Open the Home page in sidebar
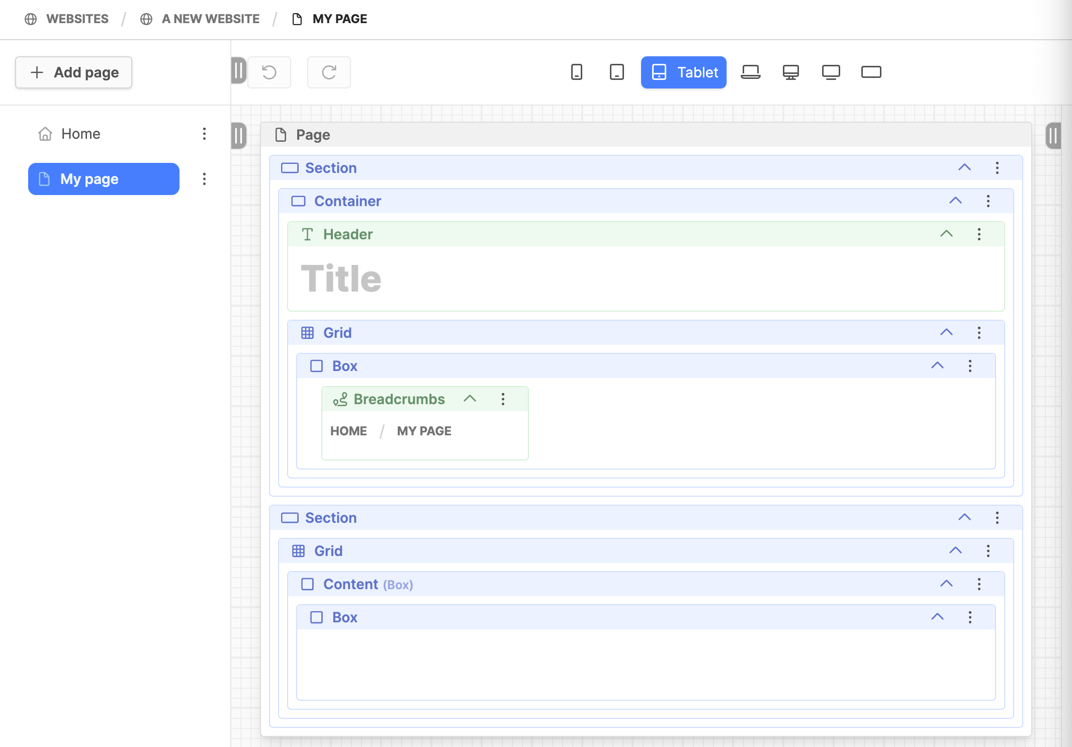The width and height of the screenshot is (1072, 747). [x=80, y=134]
